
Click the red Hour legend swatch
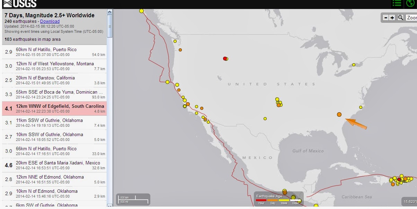click(261, 200)
